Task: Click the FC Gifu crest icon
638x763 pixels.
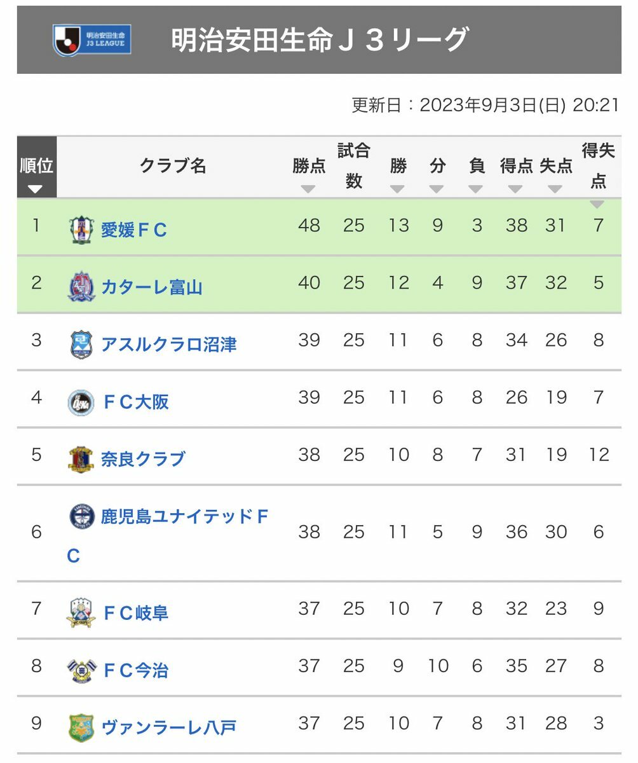Action: pos(81,613)
